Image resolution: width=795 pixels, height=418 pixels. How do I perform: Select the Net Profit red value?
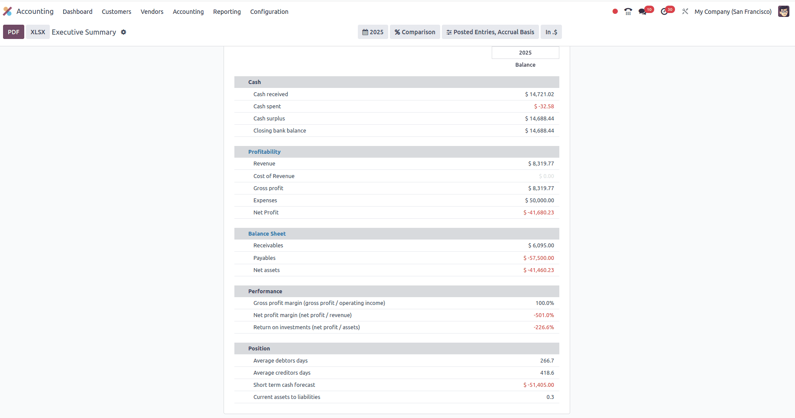coord(539,212)
